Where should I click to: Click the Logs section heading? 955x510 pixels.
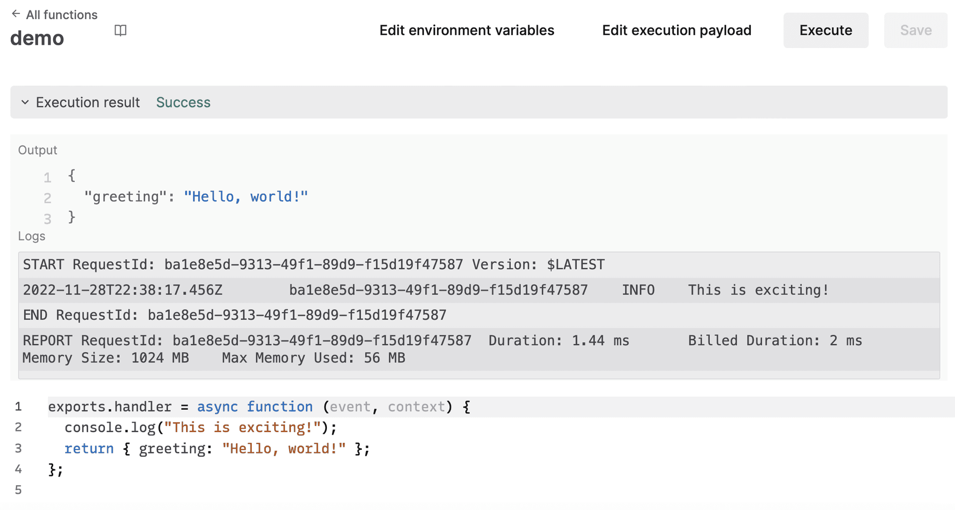[31, 236]
